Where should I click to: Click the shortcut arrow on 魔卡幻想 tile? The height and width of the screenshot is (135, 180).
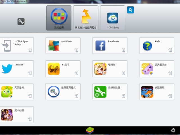click(x=30, y=119)
